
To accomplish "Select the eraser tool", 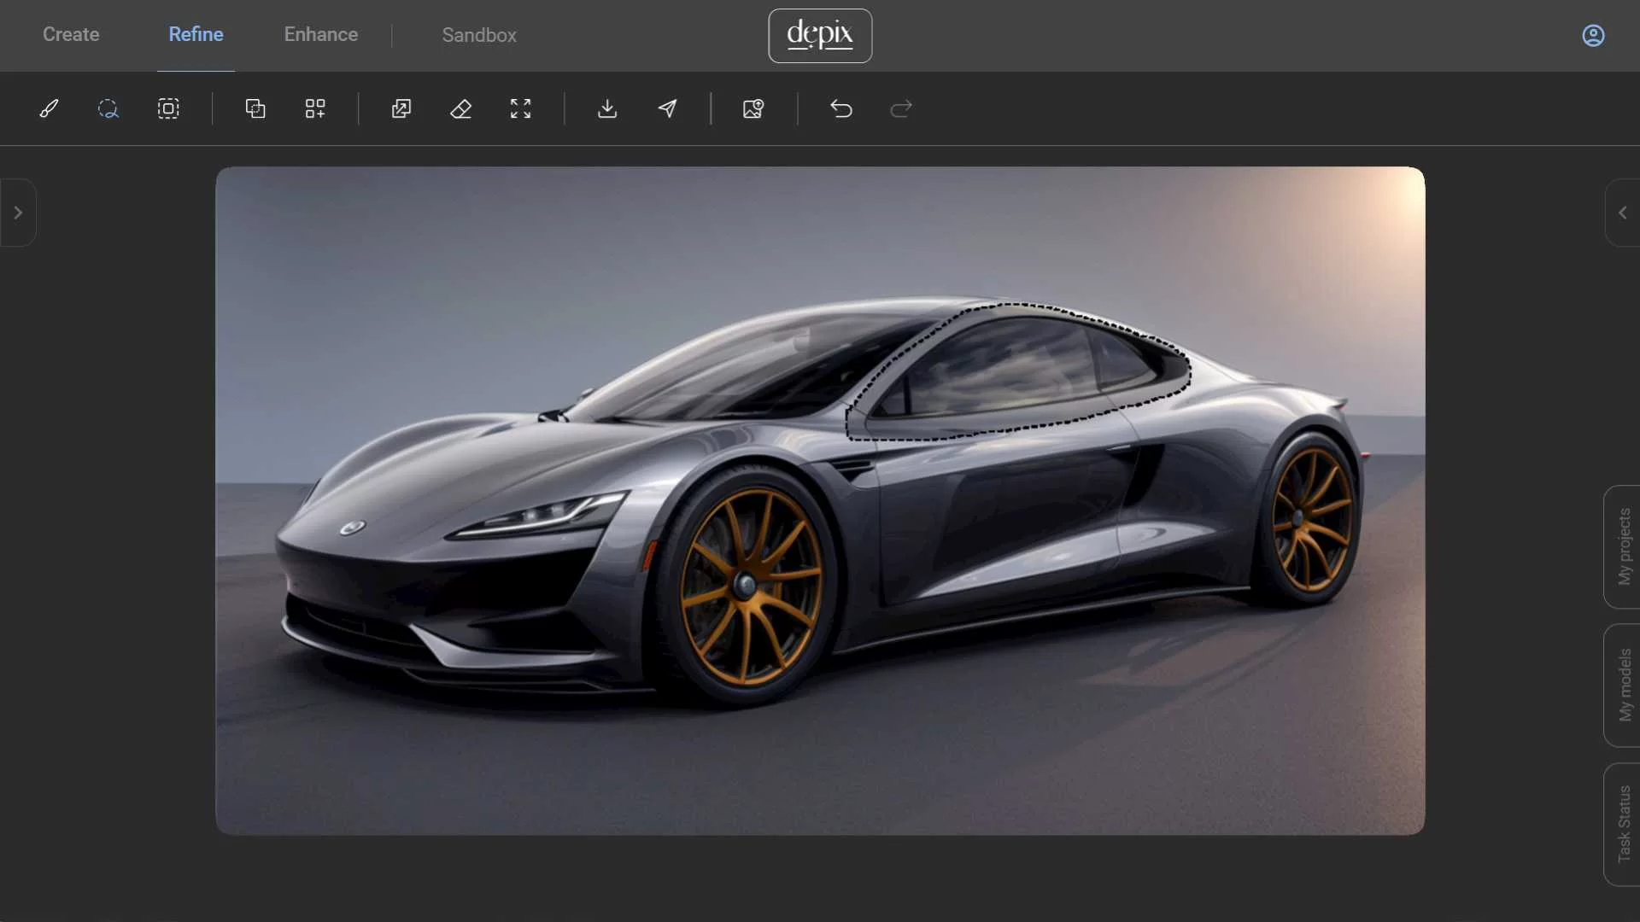I will tap(460, 108).
